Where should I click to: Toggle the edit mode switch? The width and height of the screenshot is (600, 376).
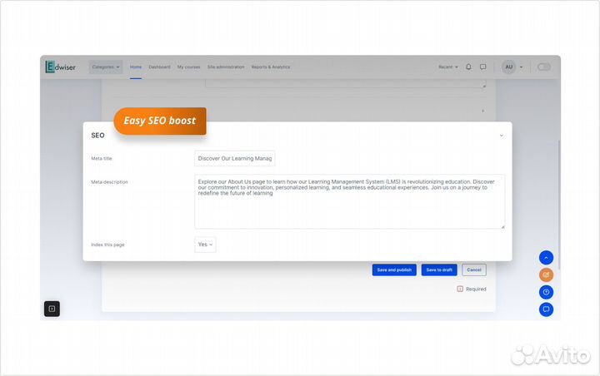(543, 67)
